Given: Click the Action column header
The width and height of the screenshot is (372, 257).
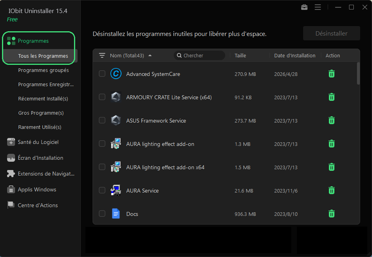Looking at the screenshot, I should [332, 55].
